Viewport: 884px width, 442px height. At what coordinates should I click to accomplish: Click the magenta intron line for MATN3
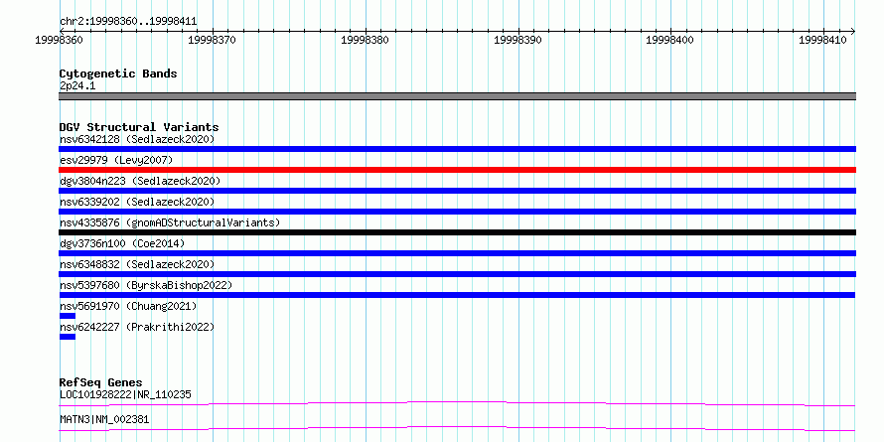click(457, 428)
